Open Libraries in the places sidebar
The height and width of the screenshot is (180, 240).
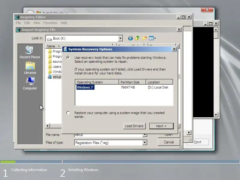point(30,68)
